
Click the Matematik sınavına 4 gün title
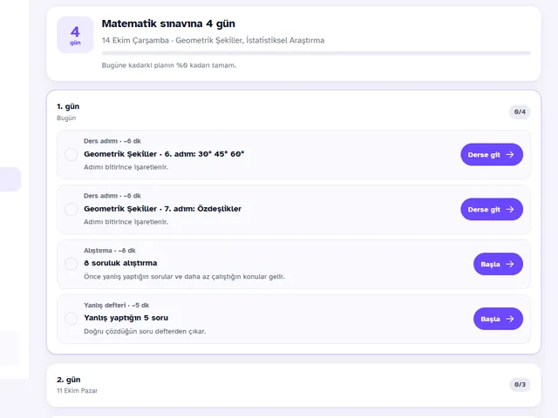point(168,24)
